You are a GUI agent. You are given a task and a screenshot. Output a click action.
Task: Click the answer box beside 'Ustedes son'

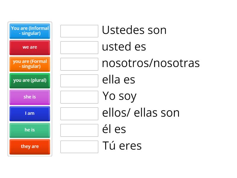pyautogui.click(x=79, y=31)
